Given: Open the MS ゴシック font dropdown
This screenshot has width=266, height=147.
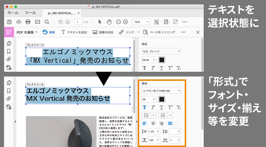Looking at the screenshot, I should (x=161, y=51).
